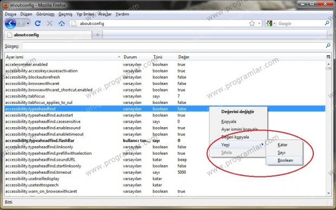The height and width of the screenshot is (210, 336).
Task: Click the search magnifier in Google box
Action: tap(327, 23)
